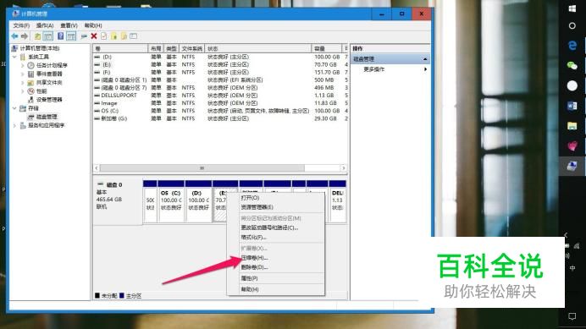Select the 新加卷 (G:) volume row

point(220,118)
